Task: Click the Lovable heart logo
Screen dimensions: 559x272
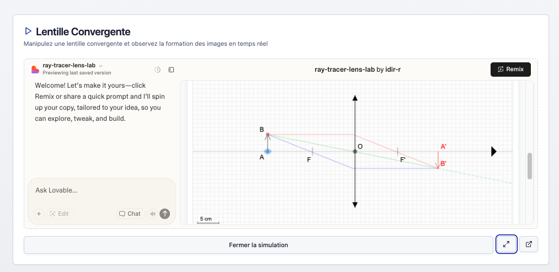Action: (x=35, y=70)
